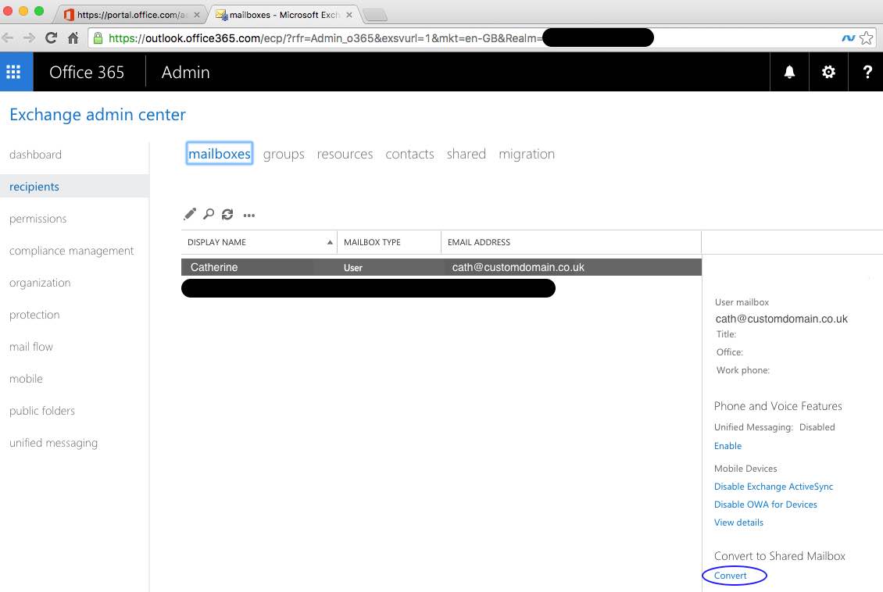Open the notifications bell
Image resolution: width=883 pixels, height=592 pixels.
[x=789, y=72]
